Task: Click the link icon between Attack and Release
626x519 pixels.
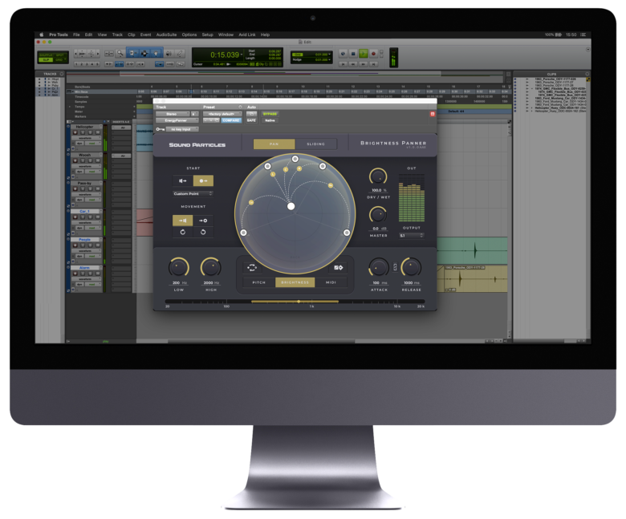Action: [x=393, y=266]
